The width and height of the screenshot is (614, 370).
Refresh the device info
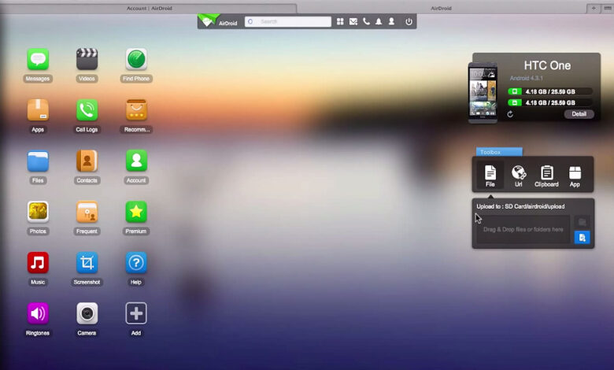click(510, 114)
